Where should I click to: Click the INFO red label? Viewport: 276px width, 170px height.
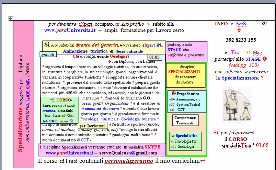[221, 24]
